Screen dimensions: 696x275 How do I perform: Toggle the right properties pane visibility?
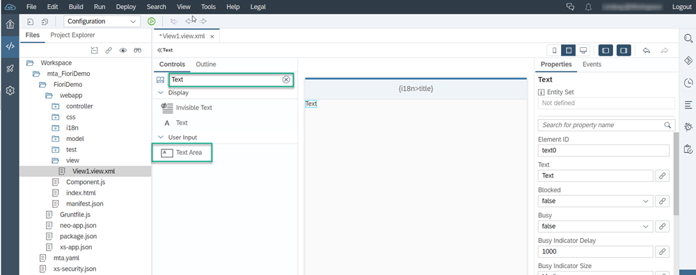click(x=624, y=51)
